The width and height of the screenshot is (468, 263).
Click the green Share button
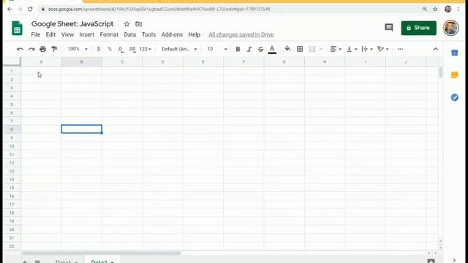coord(418,28)
